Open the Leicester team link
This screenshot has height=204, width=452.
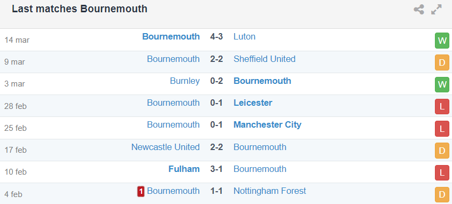253,103
